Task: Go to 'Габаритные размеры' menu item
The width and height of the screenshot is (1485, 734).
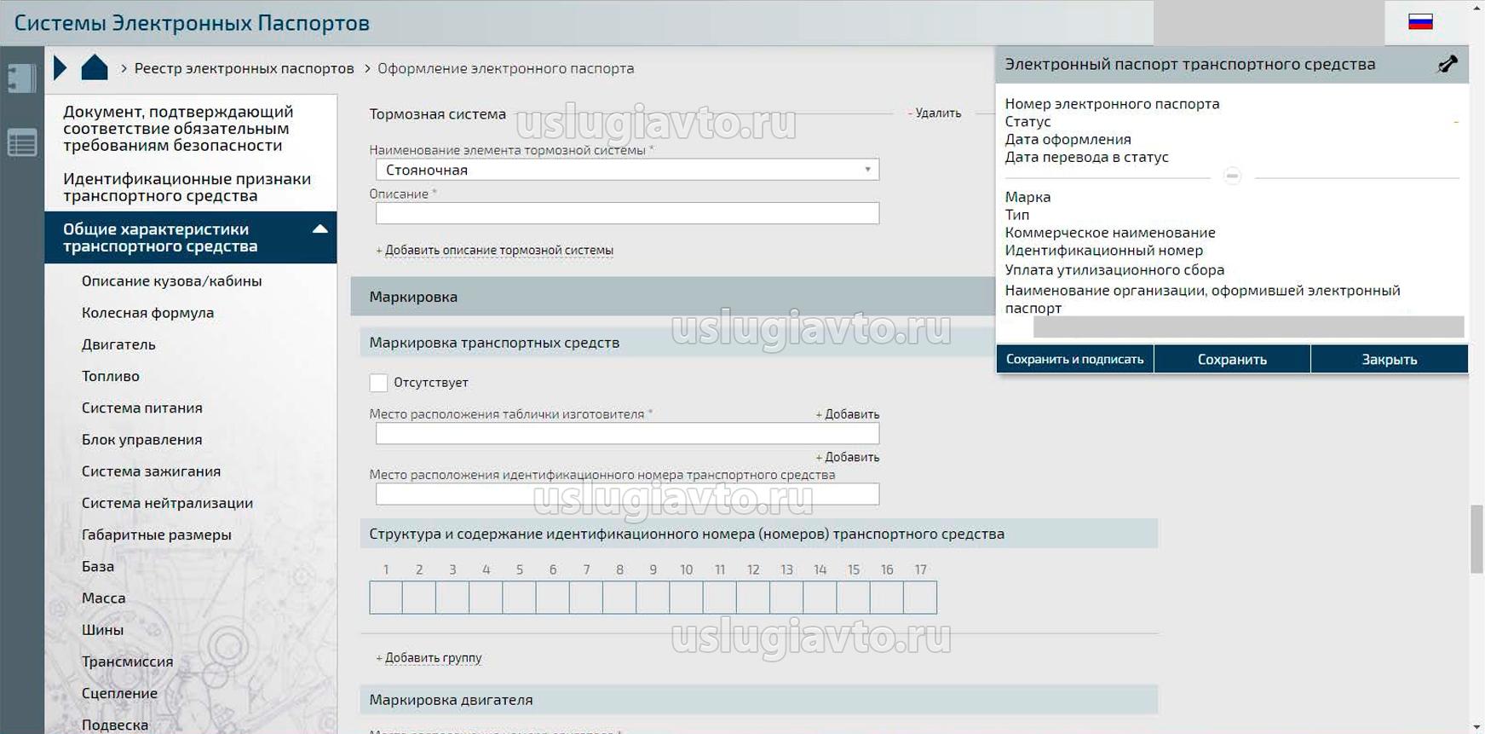Action: (x=157, y=535)
